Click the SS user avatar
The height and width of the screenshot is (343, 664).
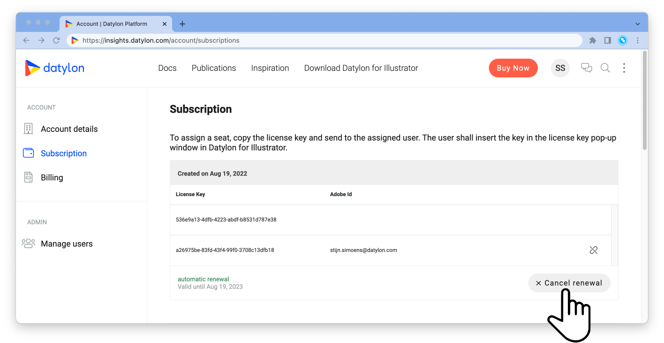coord(560,68)
